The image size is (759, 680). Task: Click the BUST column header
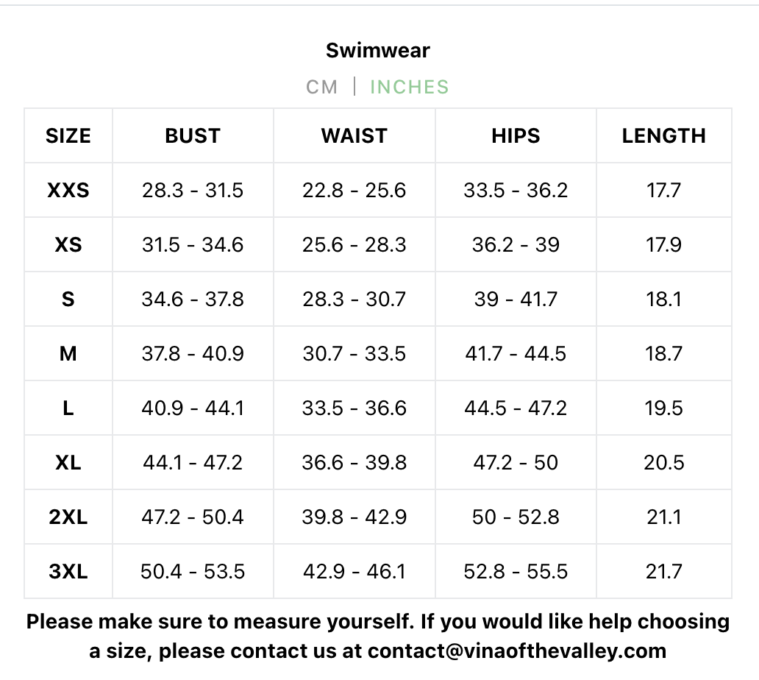click(193, 135)
